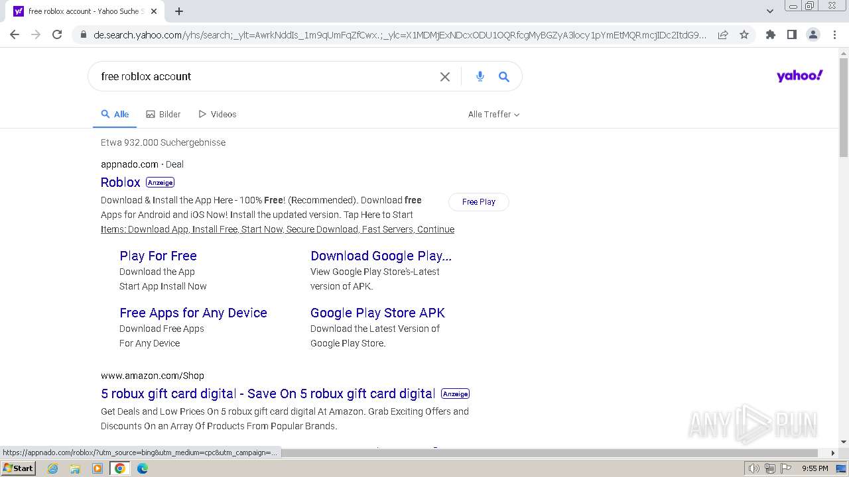Viewport: 849px width, 477px height.
Task: Click the Items: Download App underlined line
Action: tap(277, 229)
